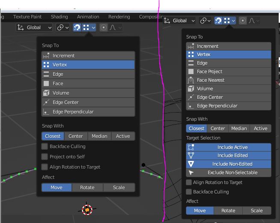
Task: Select Vertex snap in right panel
Action: point(229,54)
